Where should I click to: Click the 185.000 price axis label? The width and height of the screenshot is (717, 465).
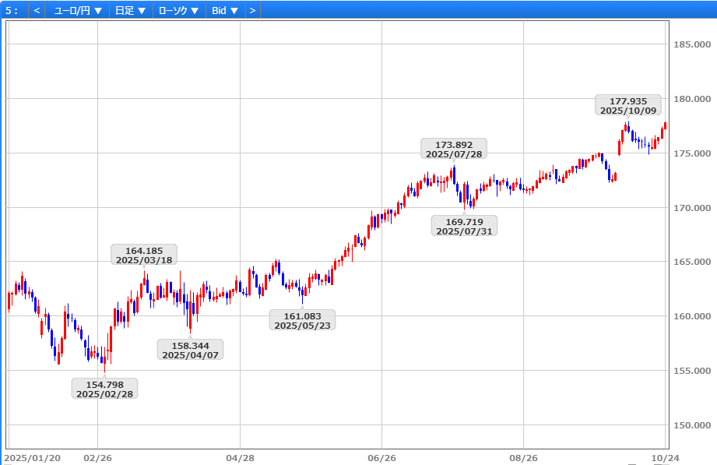click(x=692, y=44)
